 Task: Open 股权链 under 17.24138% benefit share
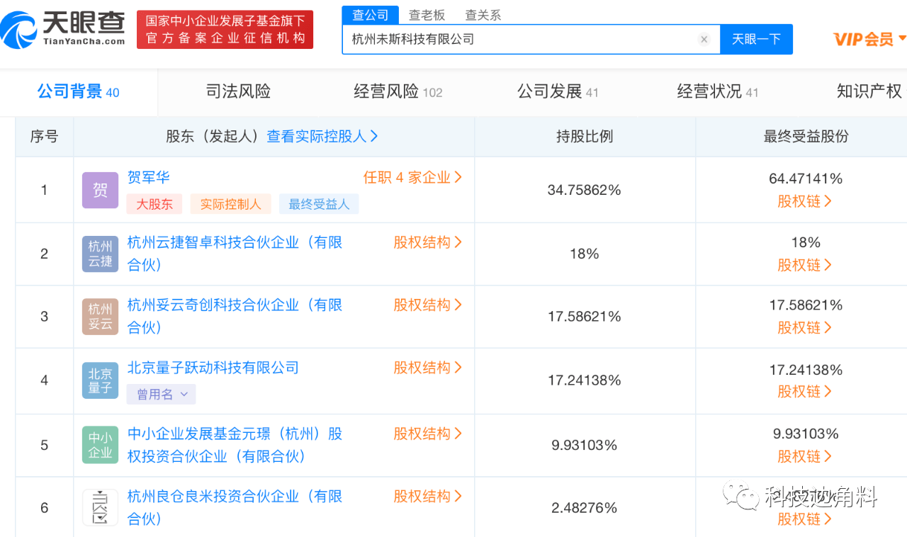coord(805,392)
